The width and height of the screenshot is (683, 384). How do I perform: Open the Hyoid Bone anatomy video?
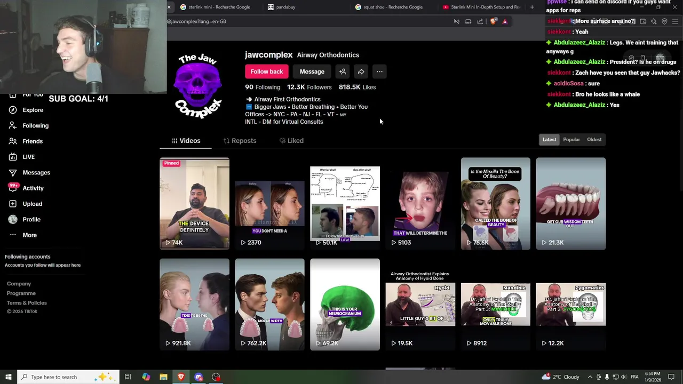420,305
